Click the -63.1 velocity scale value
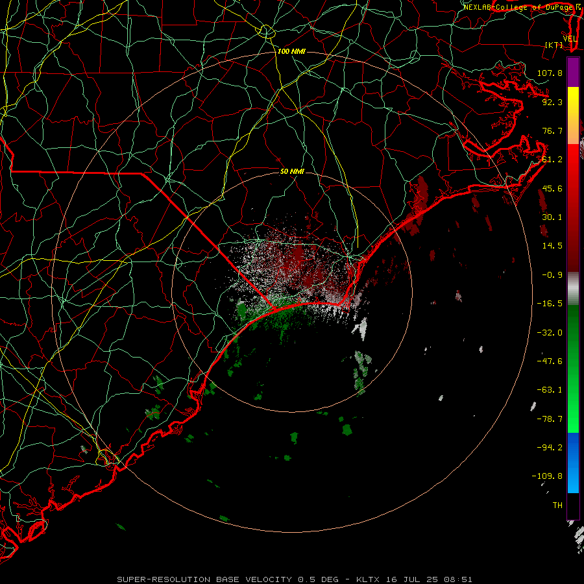584x584 pixels. pyautogui.click(x=550, y=390)
